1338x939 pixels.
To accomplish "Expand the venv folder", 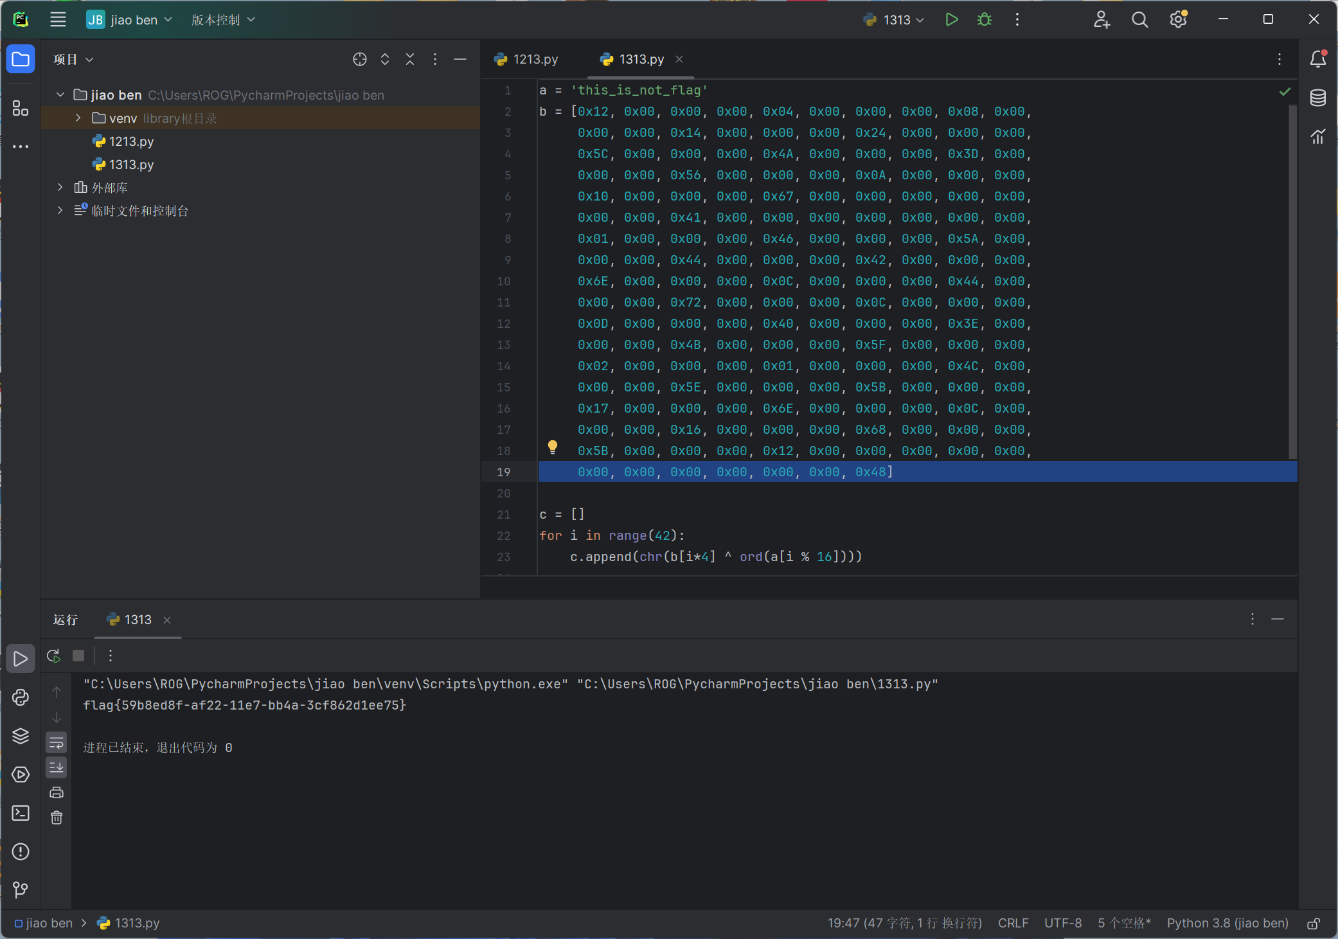I will pyautogui.click(x=78, y=118).
